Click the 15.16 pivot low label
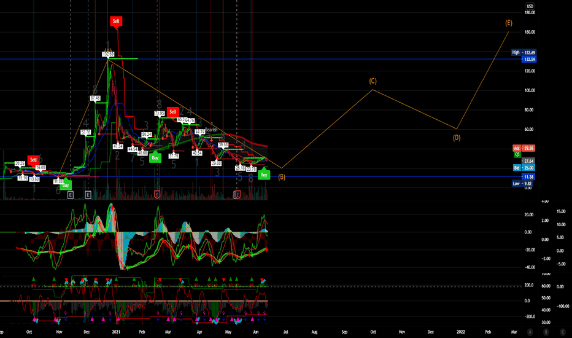 pyautogui.click(x=23, y=178)
